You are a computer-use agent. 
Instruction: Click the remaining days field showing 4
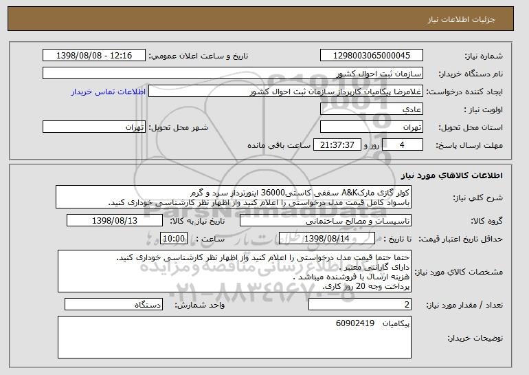click(x=402, y=145)
